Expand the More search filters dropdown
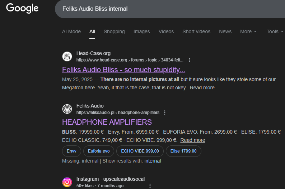The image size is (285, 189). [x=248, y=31]
